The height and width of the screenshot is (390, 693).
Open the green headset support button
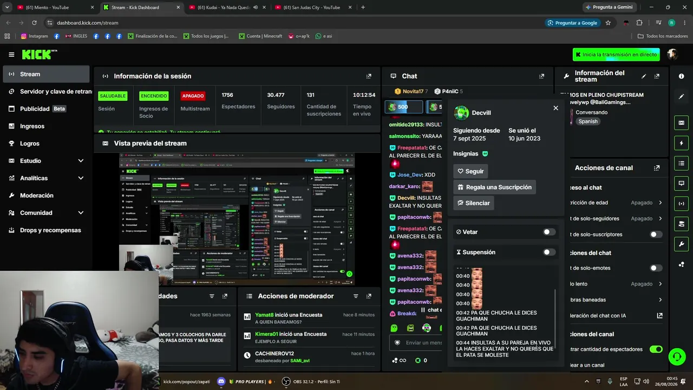pos(677,356)
